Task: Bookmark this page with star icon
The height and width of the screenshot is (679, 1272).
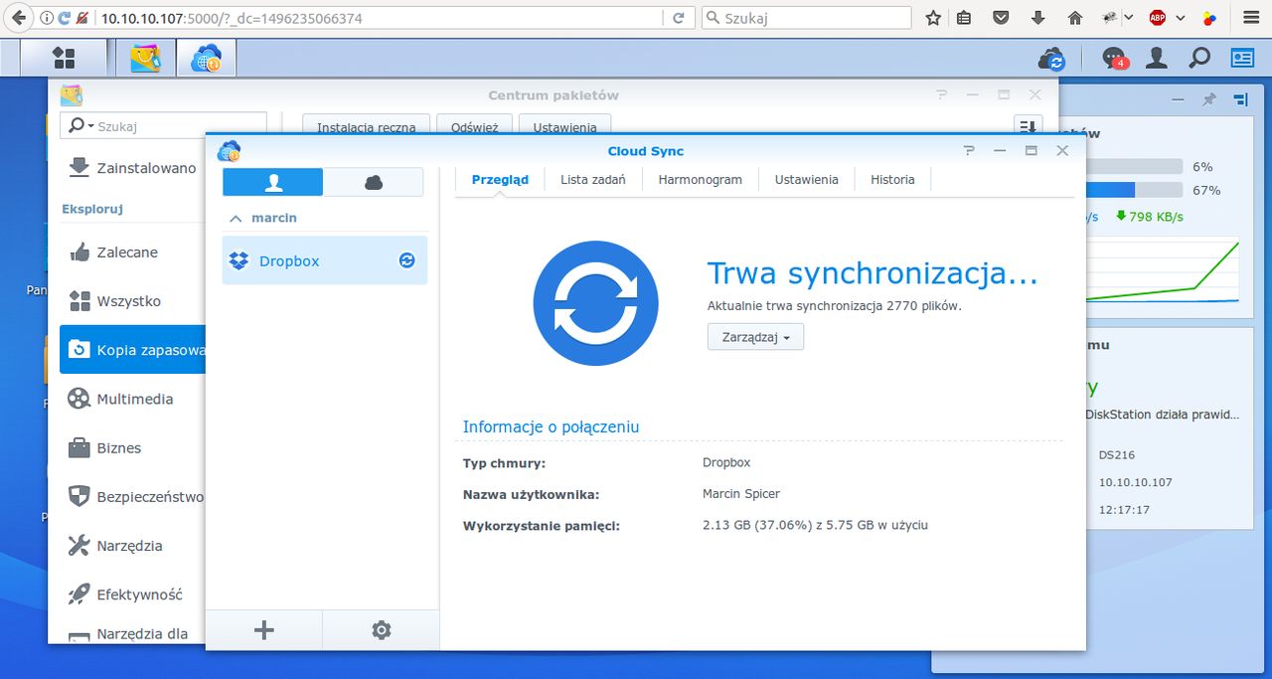Action: point(933,18)
